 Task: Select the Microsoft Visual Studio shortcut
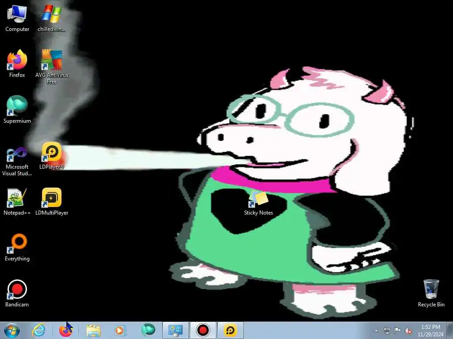pyautogui.click(x=17, y=162)
